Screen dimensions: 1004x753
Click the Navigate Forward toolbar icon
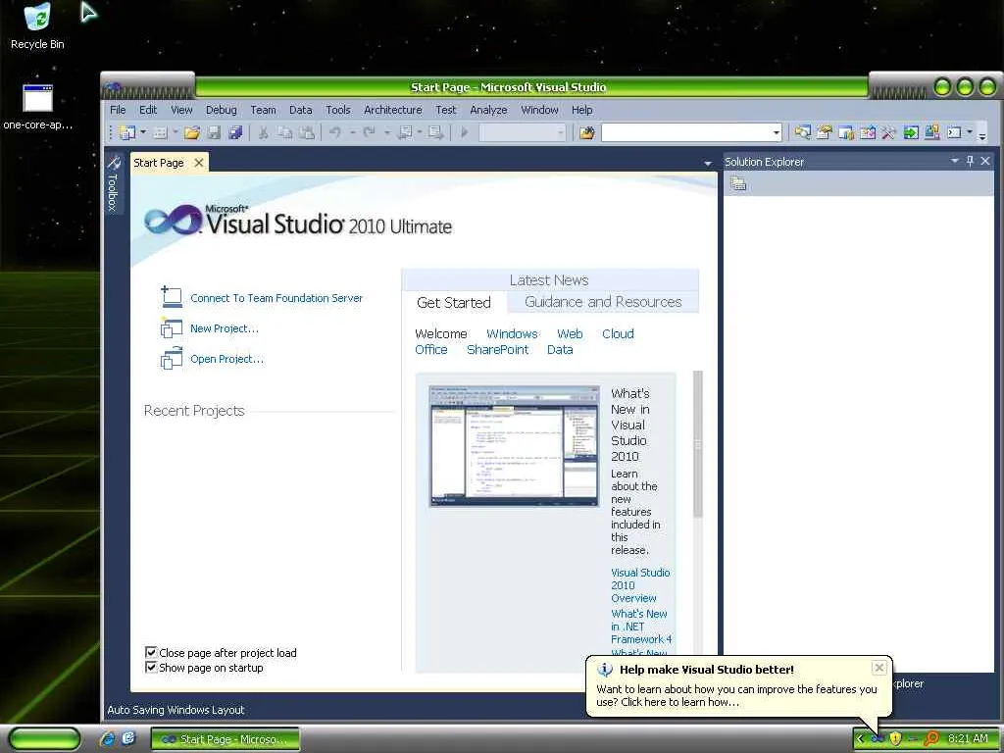pos(436,132)
